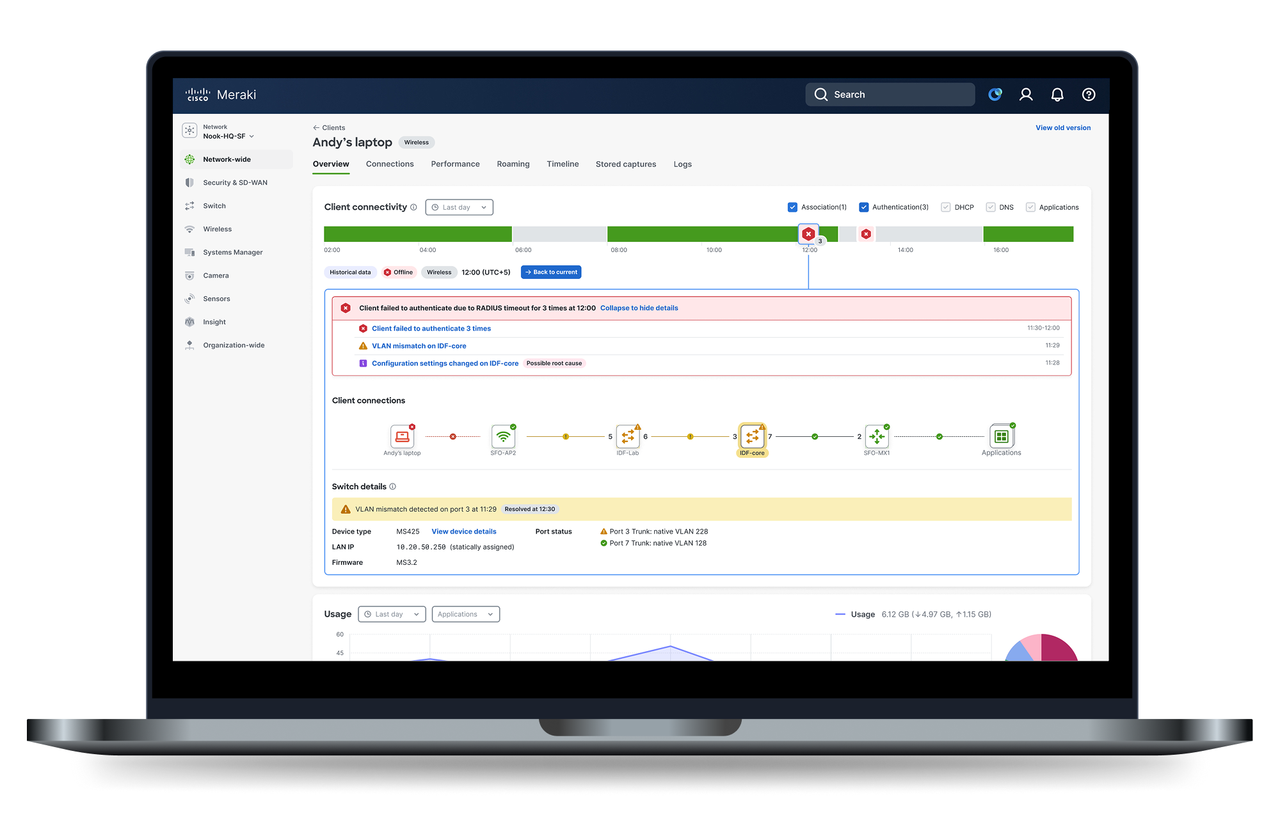Open Camera in the sidebar

(216, 276)
